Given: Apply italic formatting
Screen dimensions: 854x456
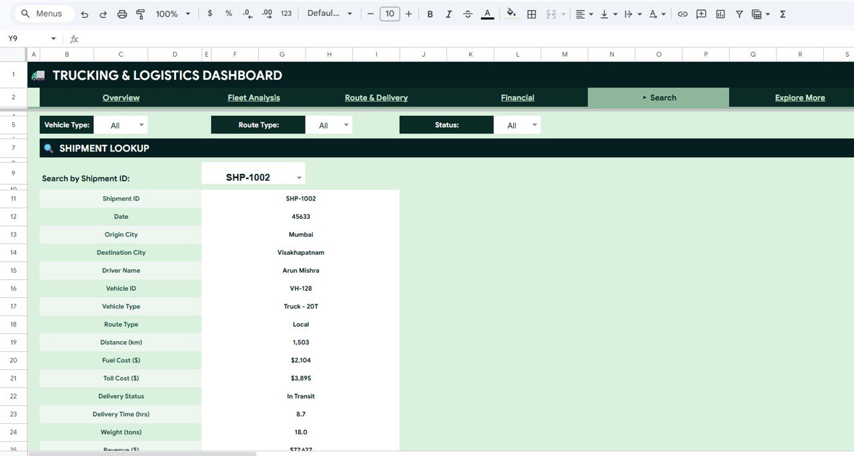Looking at the screenshot, I should (x=449, y=13).
